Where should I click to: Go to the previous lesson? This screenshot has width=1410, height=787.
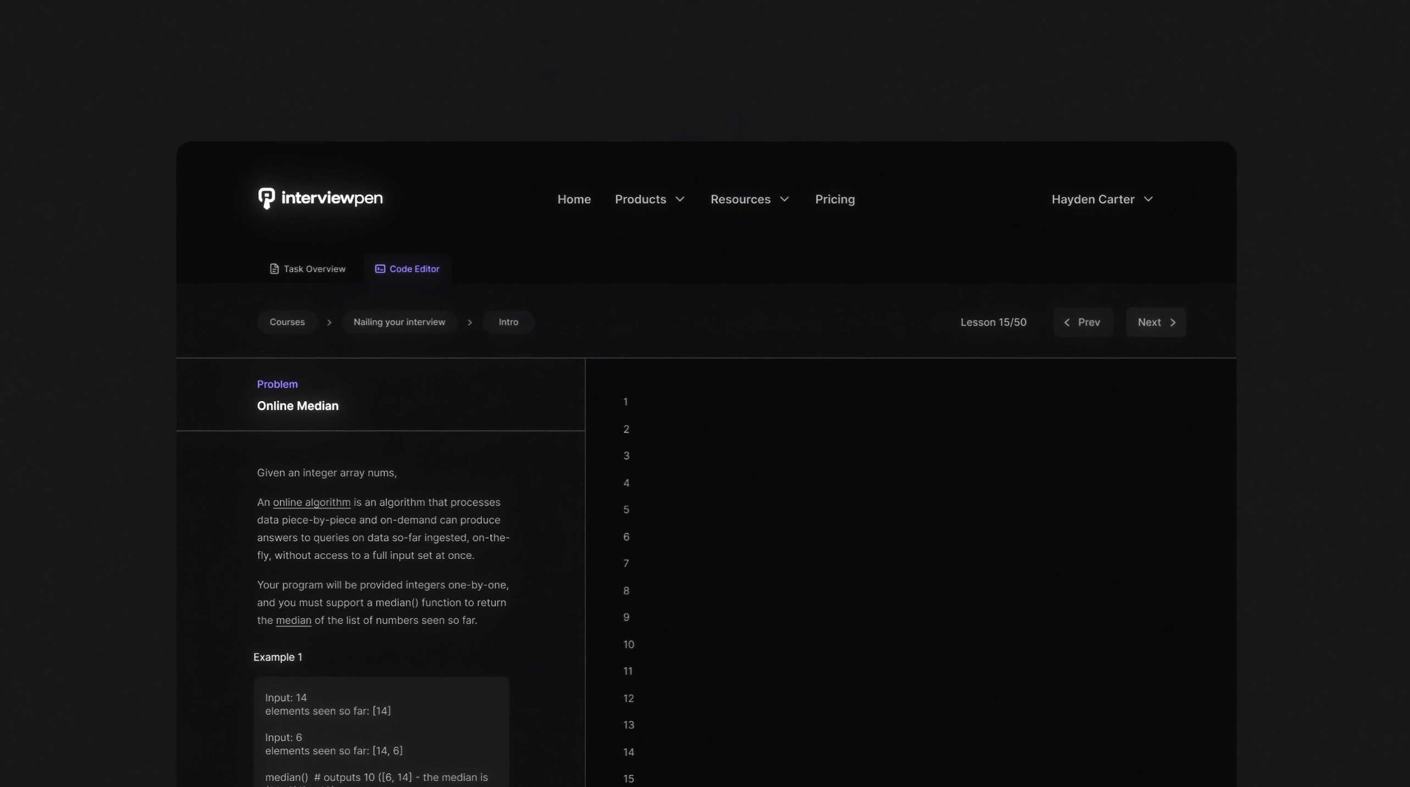1083,323
